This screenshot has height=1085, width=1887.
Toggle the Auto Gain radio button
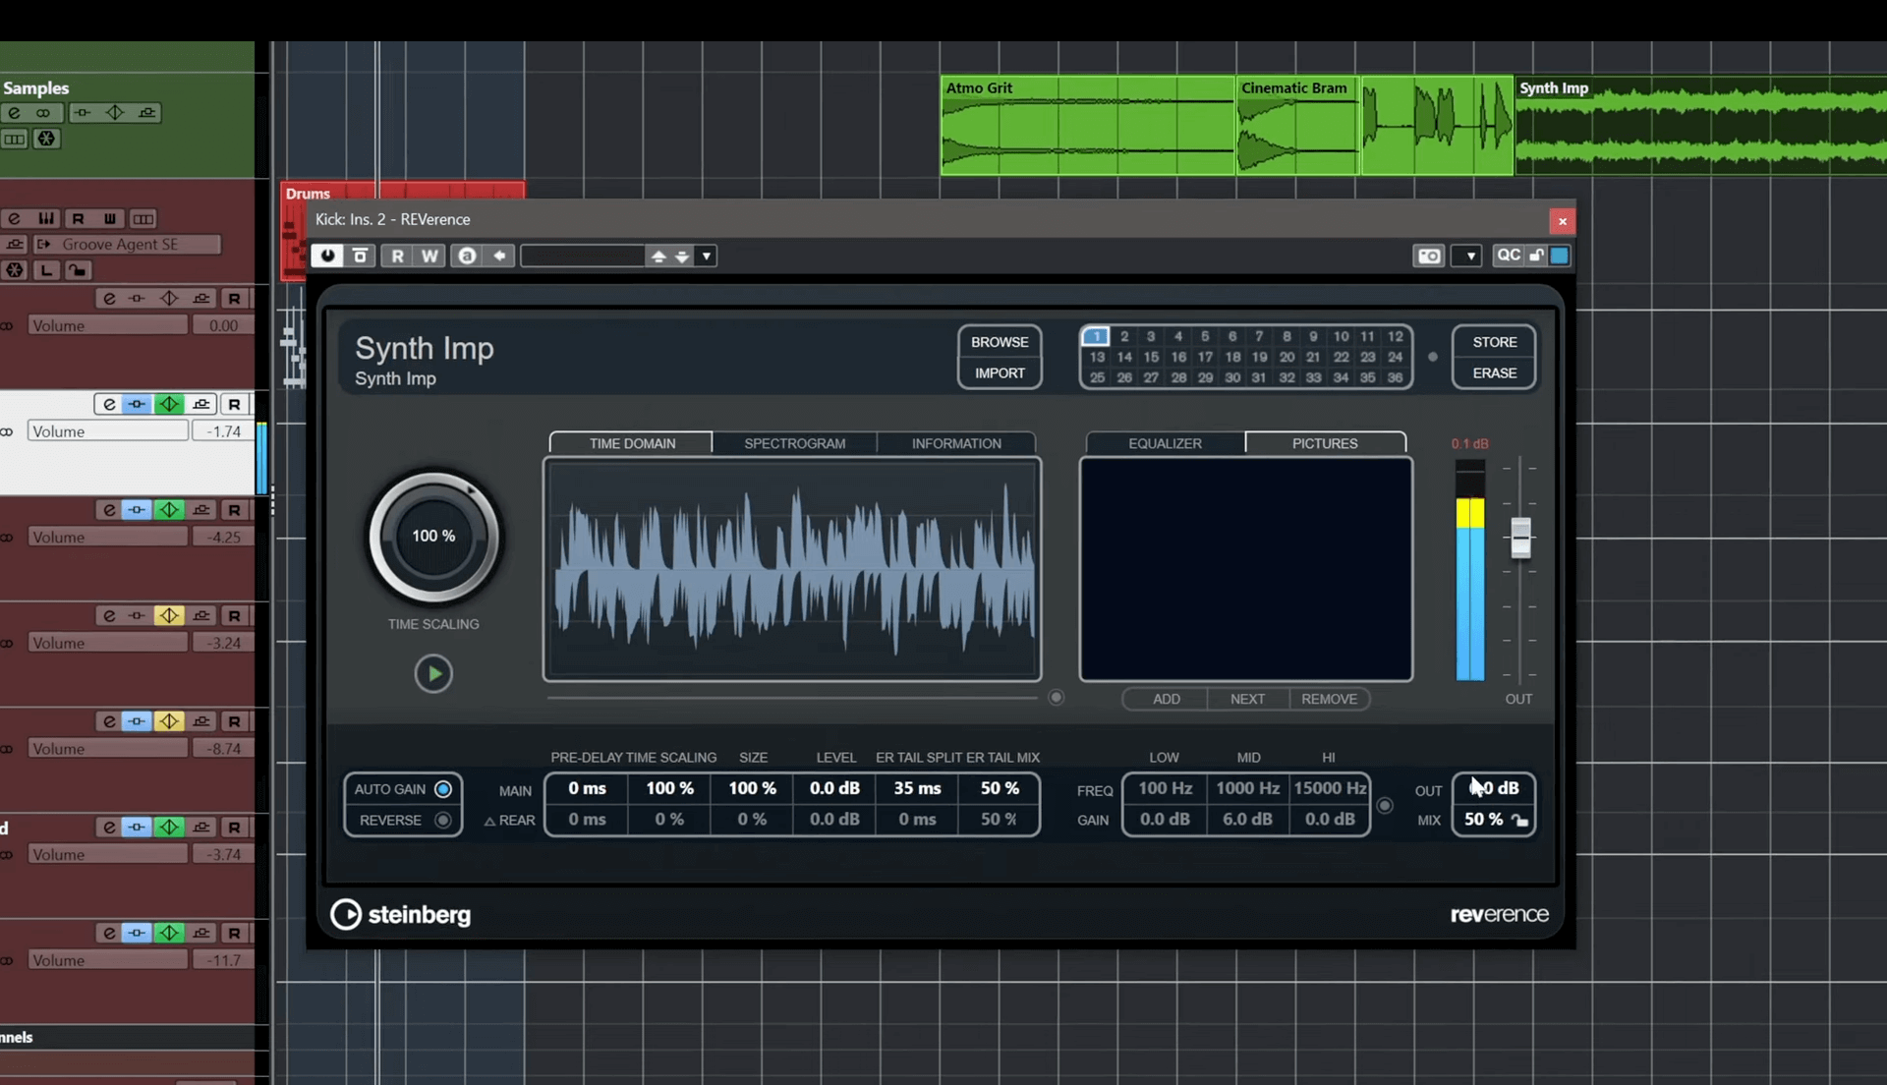[443, 789]
